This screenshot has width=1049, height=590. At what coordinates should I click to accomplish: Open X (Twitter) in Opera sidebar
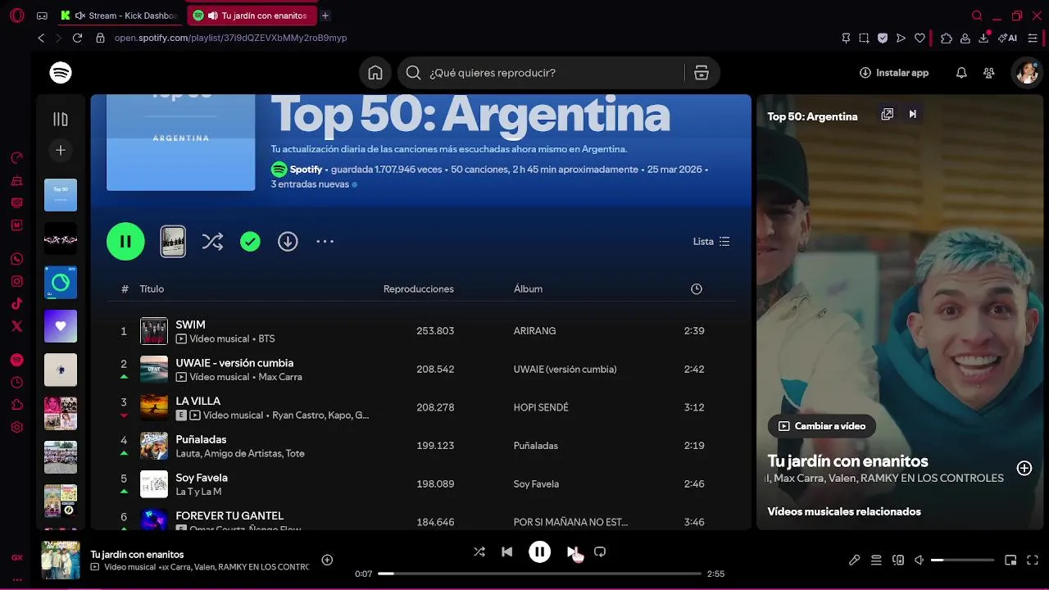point(17,326)
